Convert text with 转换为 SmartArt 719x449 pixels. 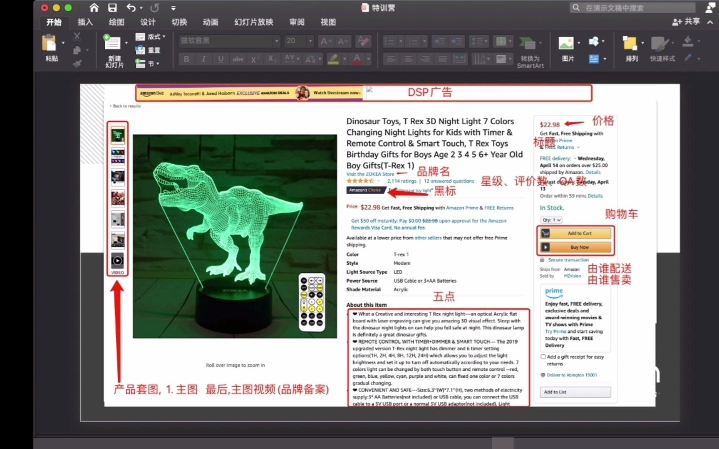tap(530, 53)
